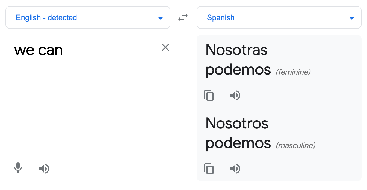
Task: Choose the masculine translation variant
Action: click(x=238, y=133)
